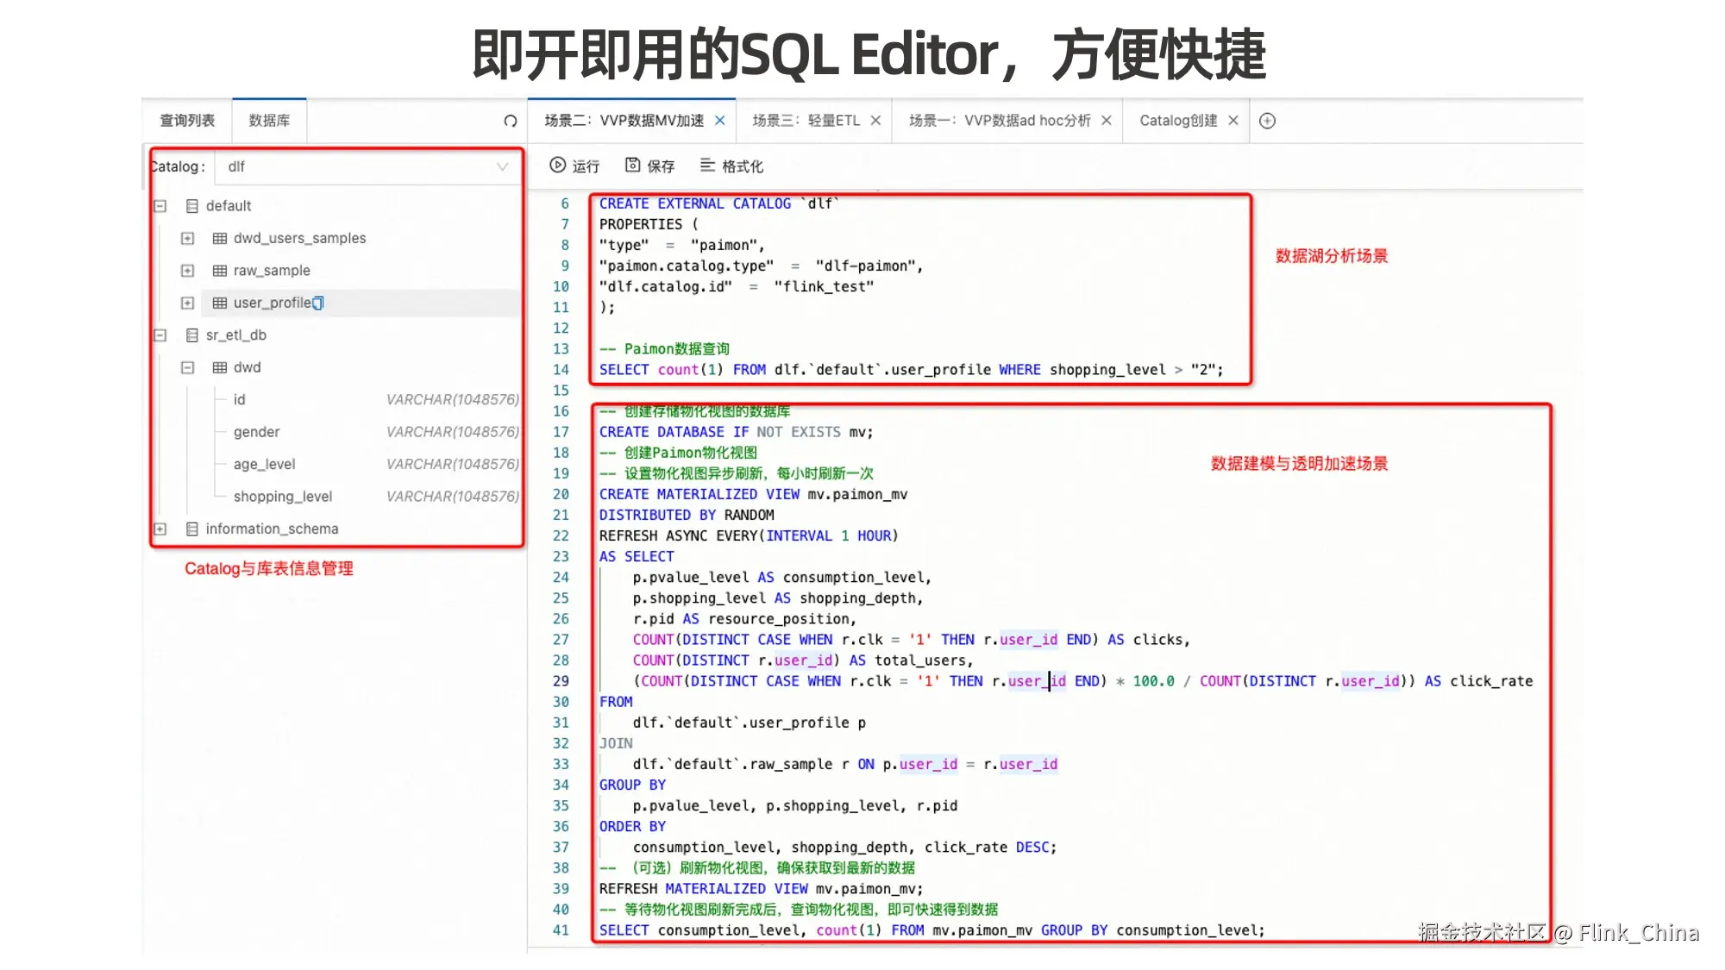The image size is (1725, 970).
Task: Close the 场景三: 轻量ETL tab
Action: [875, 121]
